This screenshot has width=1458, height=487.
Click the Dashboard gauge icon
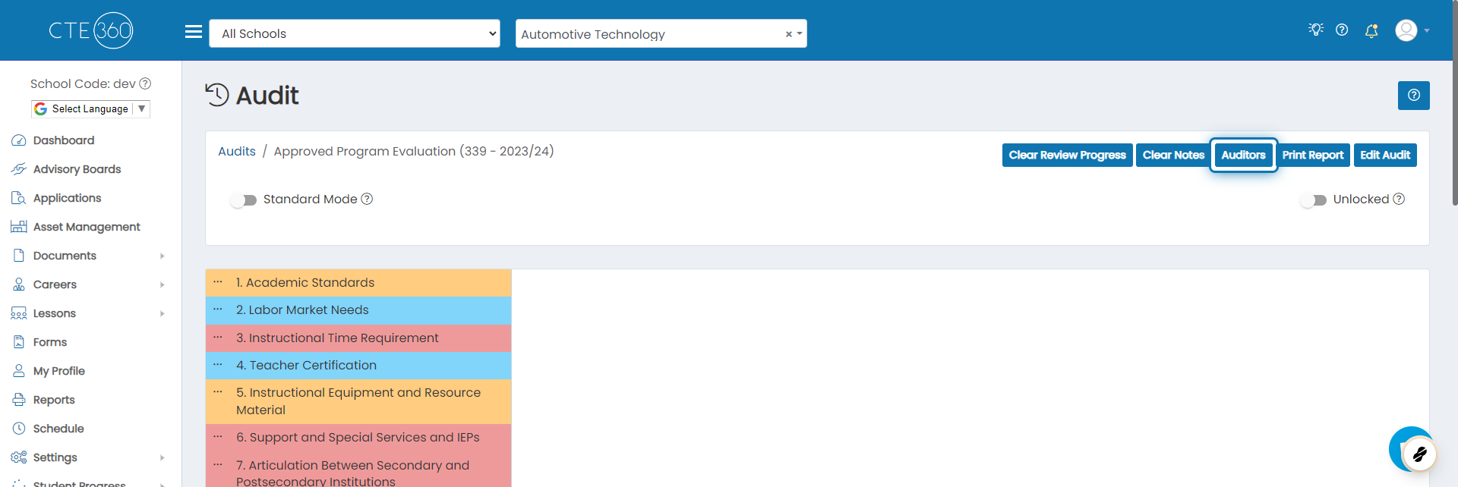tap(19, 140)
